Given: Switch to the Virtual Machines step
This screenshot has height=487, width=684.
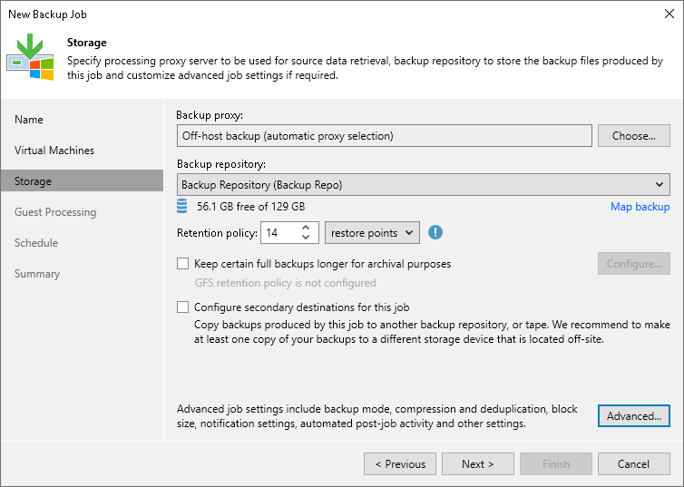Looking at the screenshot, I should (x=54, y=151).
